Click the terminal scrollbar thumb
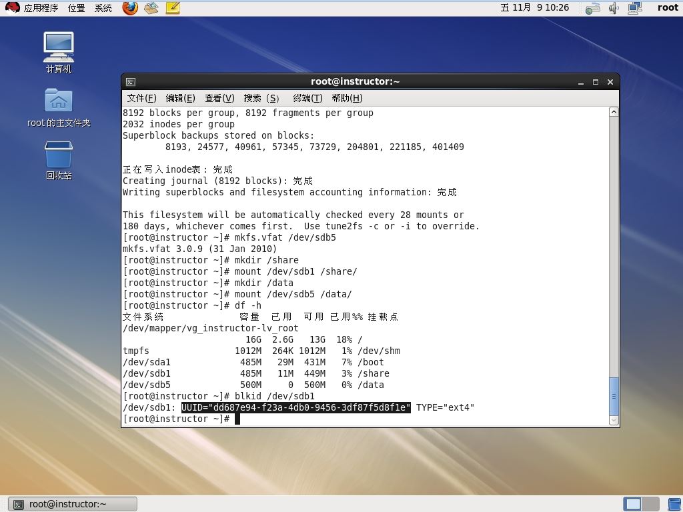This screenshot has width=683, height=512. tap(614, 397)
